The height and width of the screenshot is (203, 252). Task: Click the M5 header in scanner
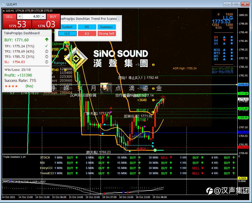point(87,27)
